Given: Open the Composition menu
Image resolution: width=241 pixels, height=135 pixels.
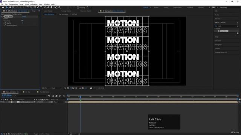Looking at the screenshot, I should (x=14, y=4).
